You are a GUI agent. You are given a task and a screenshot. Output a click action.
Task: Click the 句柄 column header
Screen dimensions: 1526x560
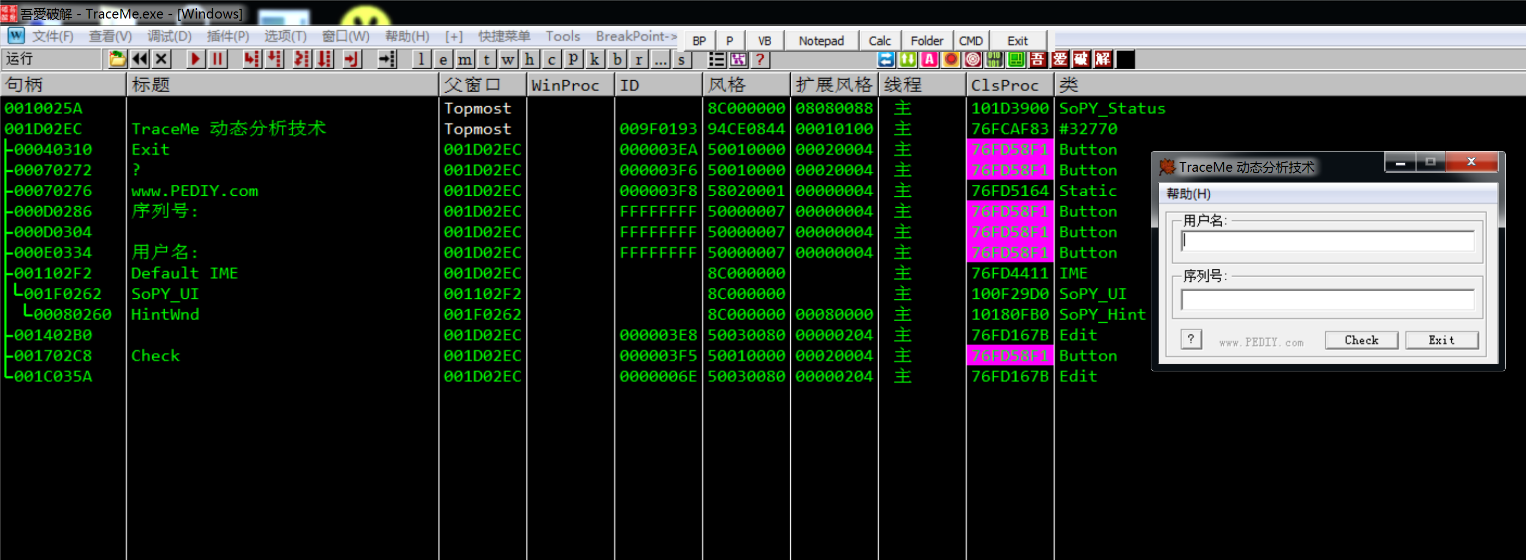(x=63, y=85)
